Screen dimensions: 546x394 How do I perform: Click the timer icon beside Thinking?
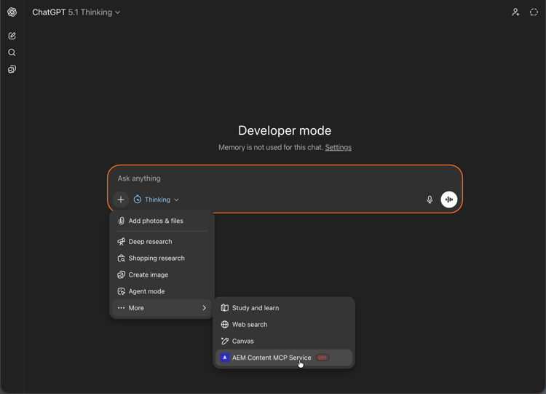coord(138,200)
